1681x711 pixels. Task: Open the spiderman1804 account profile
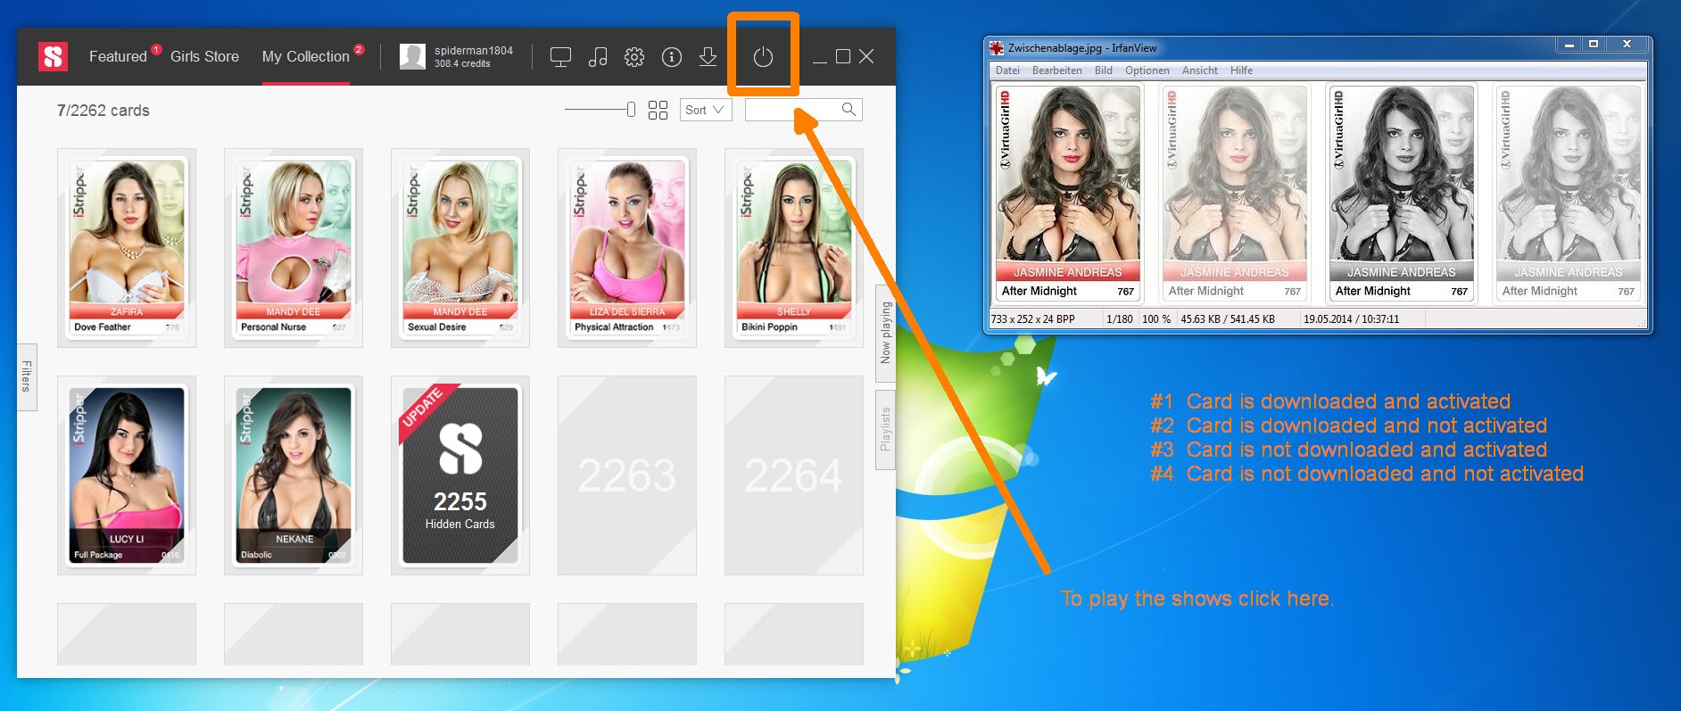point(456,56)
